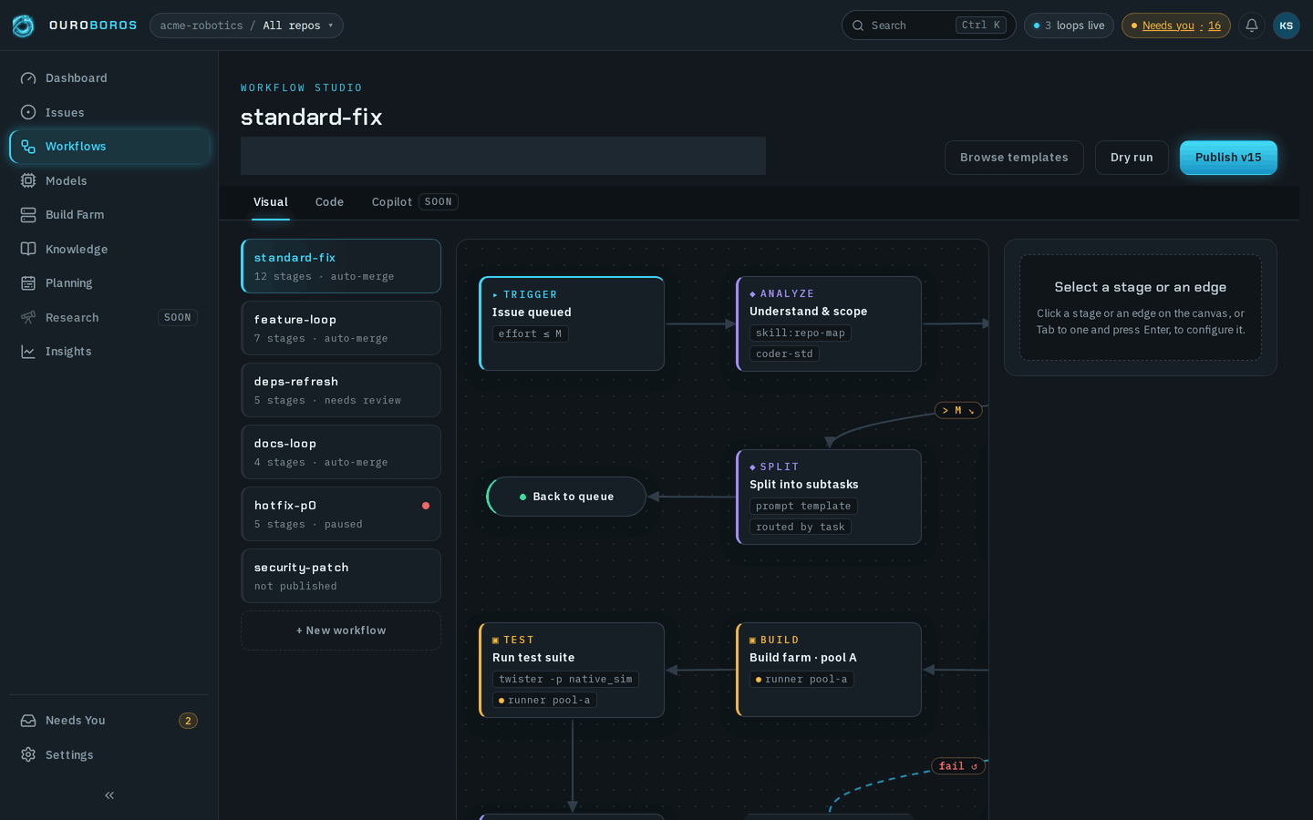Screen dimensions: 1313x820
Task: Open the Dashboard gauge icon
Action: point(28,78)
